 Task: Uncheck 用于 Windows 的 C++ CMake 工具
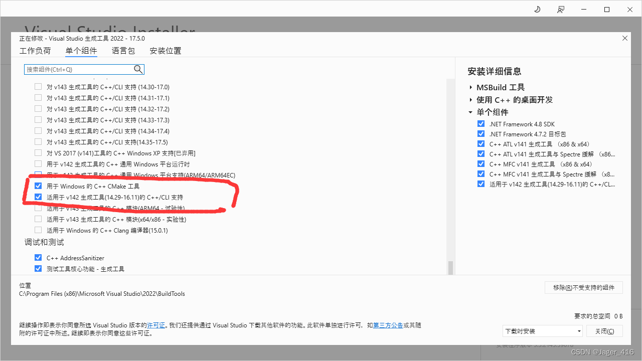[38, 186]
